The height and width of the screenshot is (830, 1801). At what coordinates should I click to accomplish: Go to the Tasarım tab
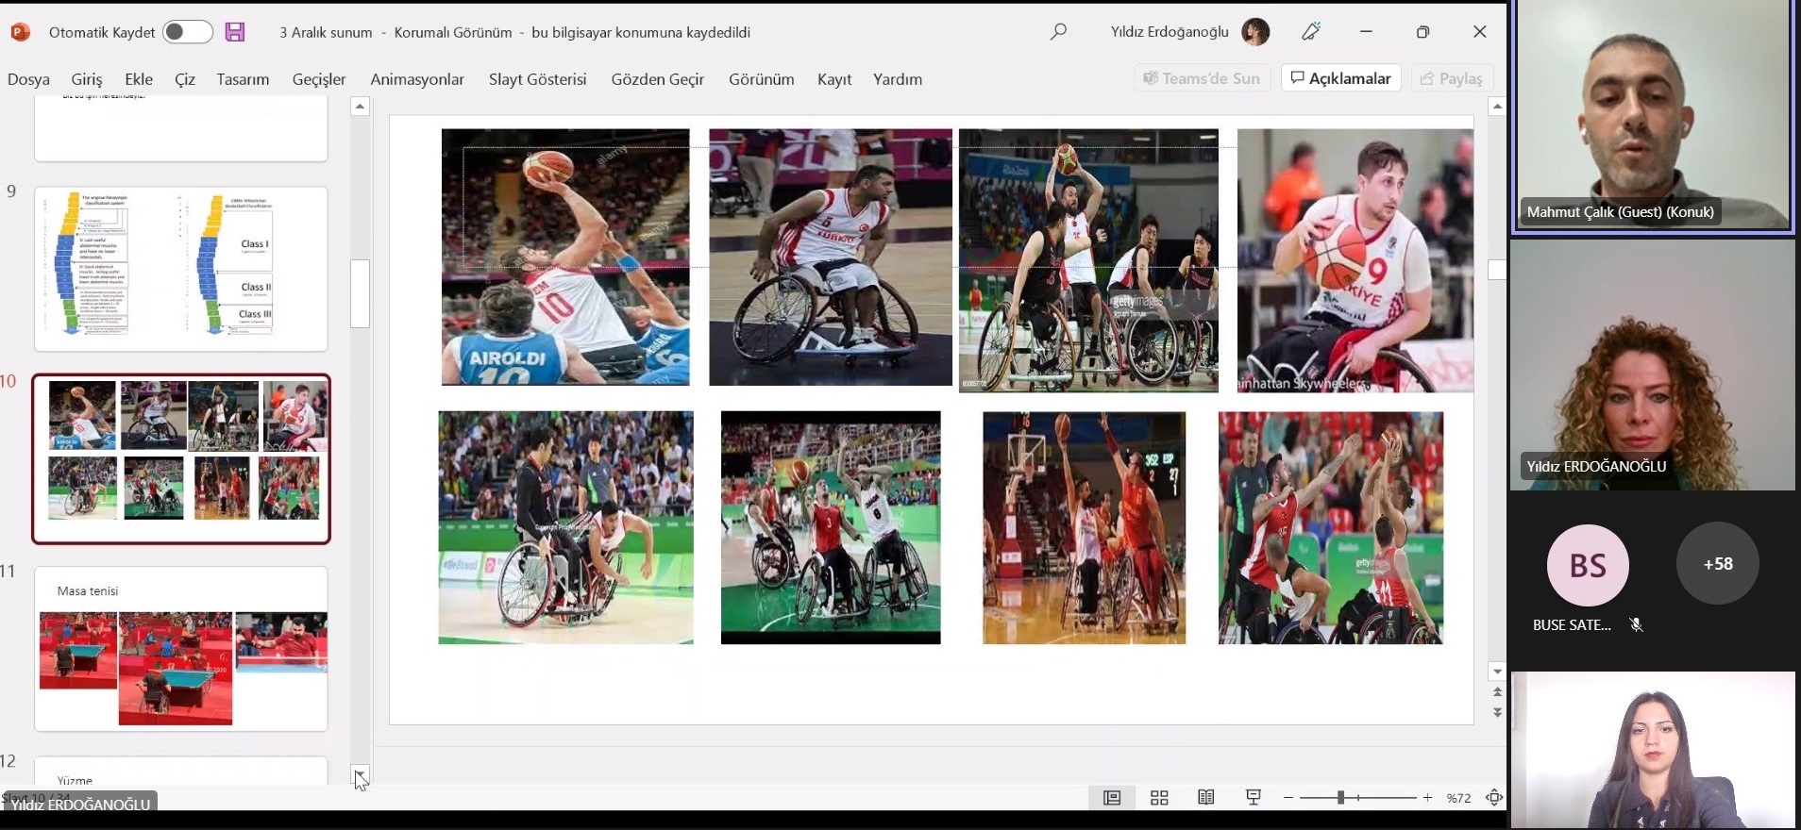(243, 79)
